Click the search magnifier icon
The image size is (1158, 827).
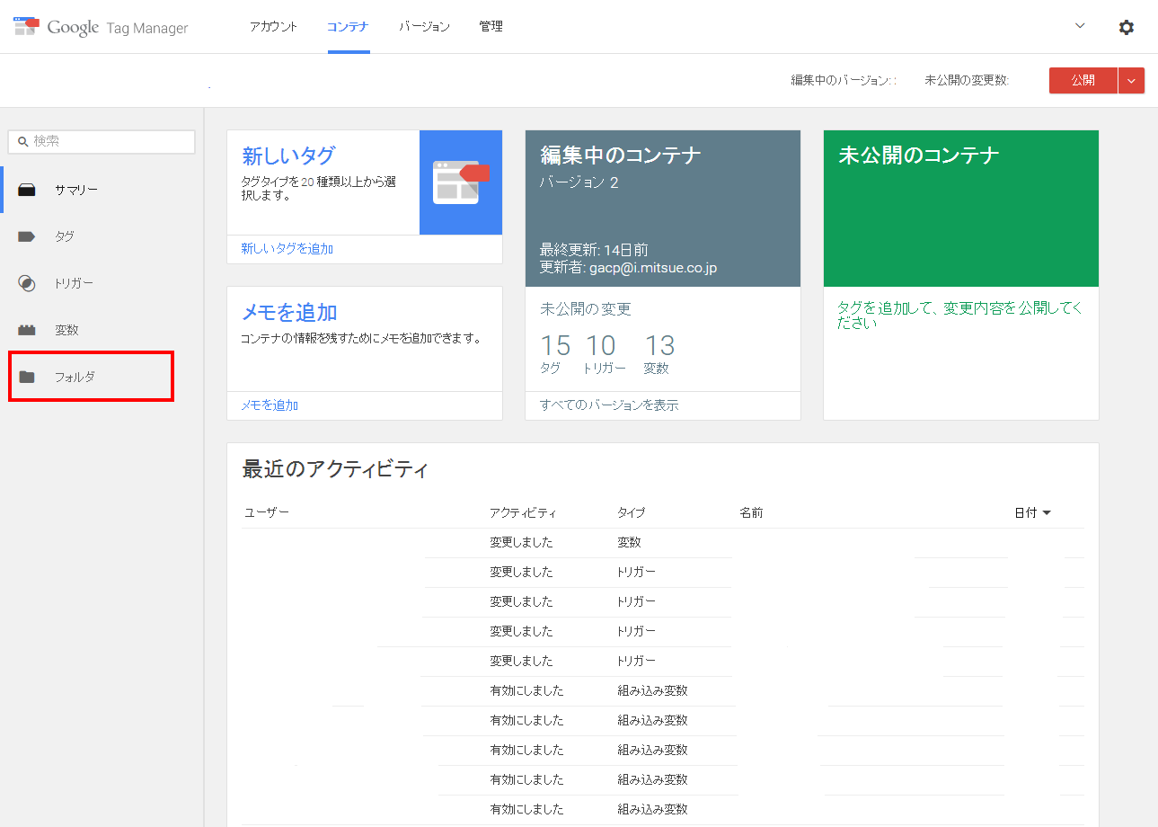23,142
